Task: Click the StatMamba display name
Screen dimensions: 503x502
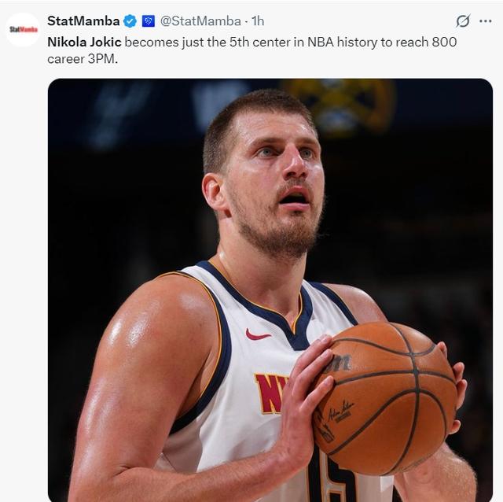Action: [x=83, y=21]
